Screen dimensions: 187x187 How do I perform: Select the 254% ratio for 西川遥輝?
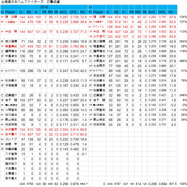[183, 41]
